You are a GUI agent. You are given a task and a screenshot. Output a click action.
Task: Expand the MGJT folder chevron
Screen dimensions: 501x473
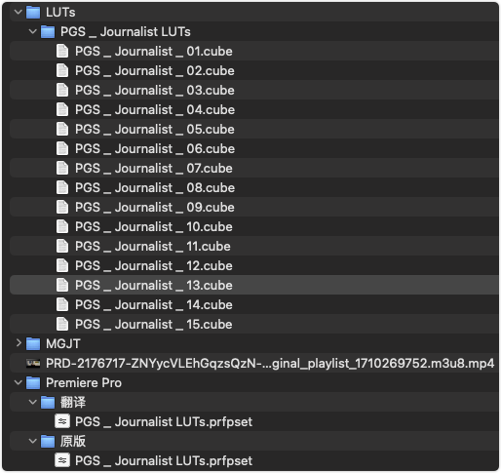pyautogui.click(x=19, y=343)
